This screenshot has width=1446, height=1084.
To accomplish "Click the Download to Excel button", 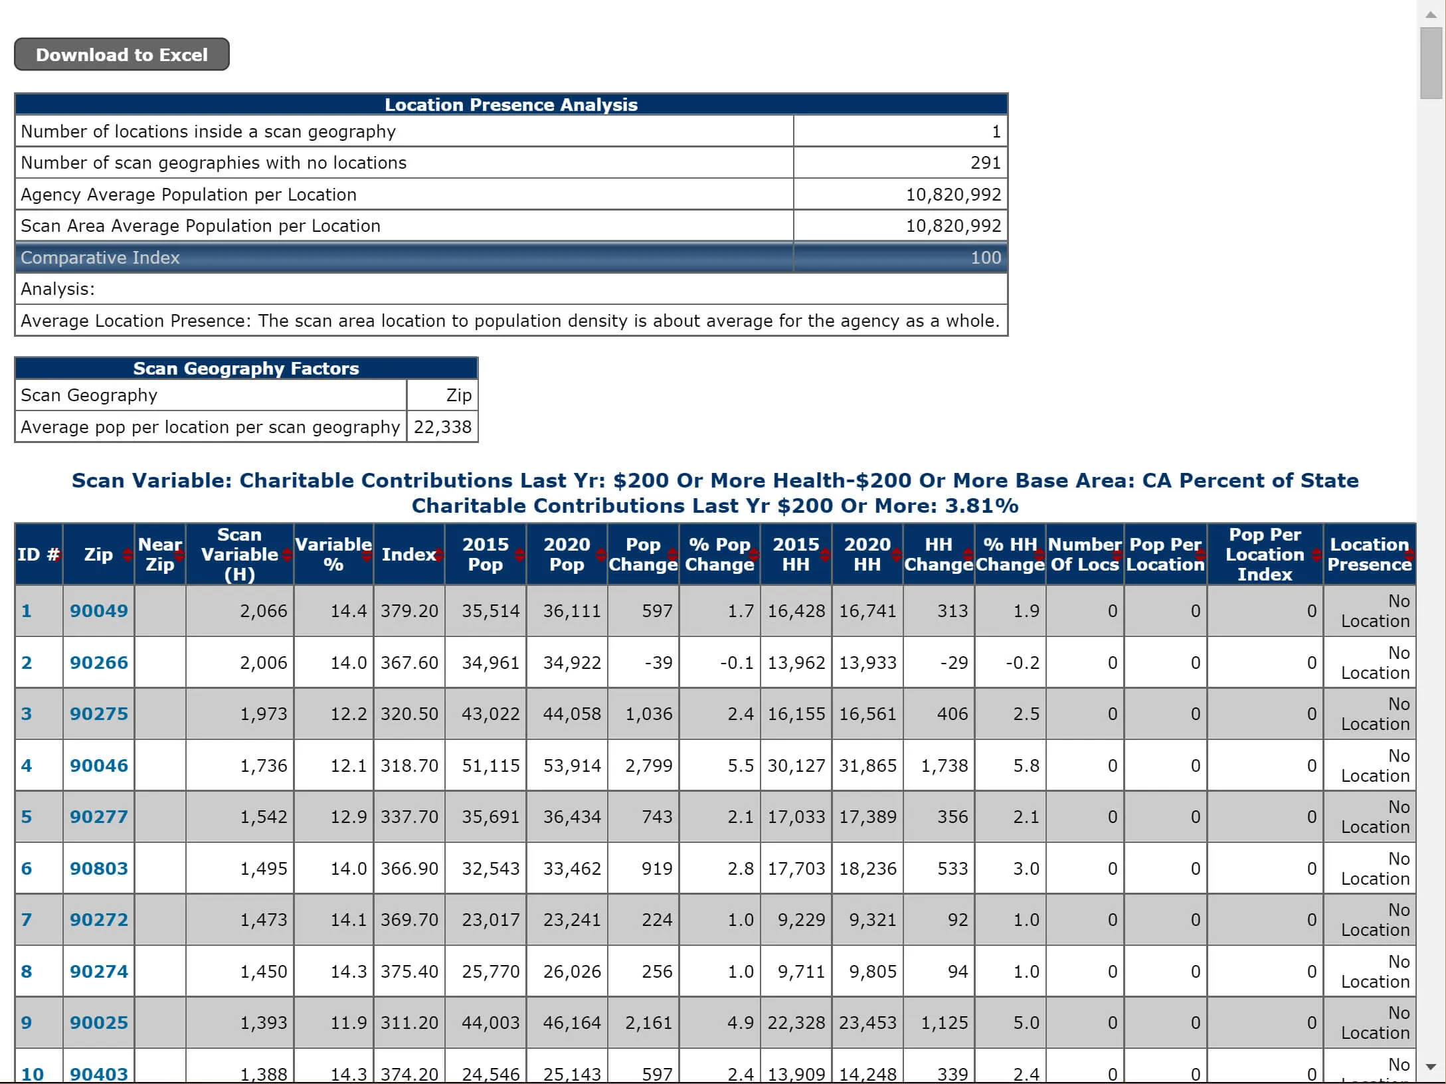I will 122,54.
